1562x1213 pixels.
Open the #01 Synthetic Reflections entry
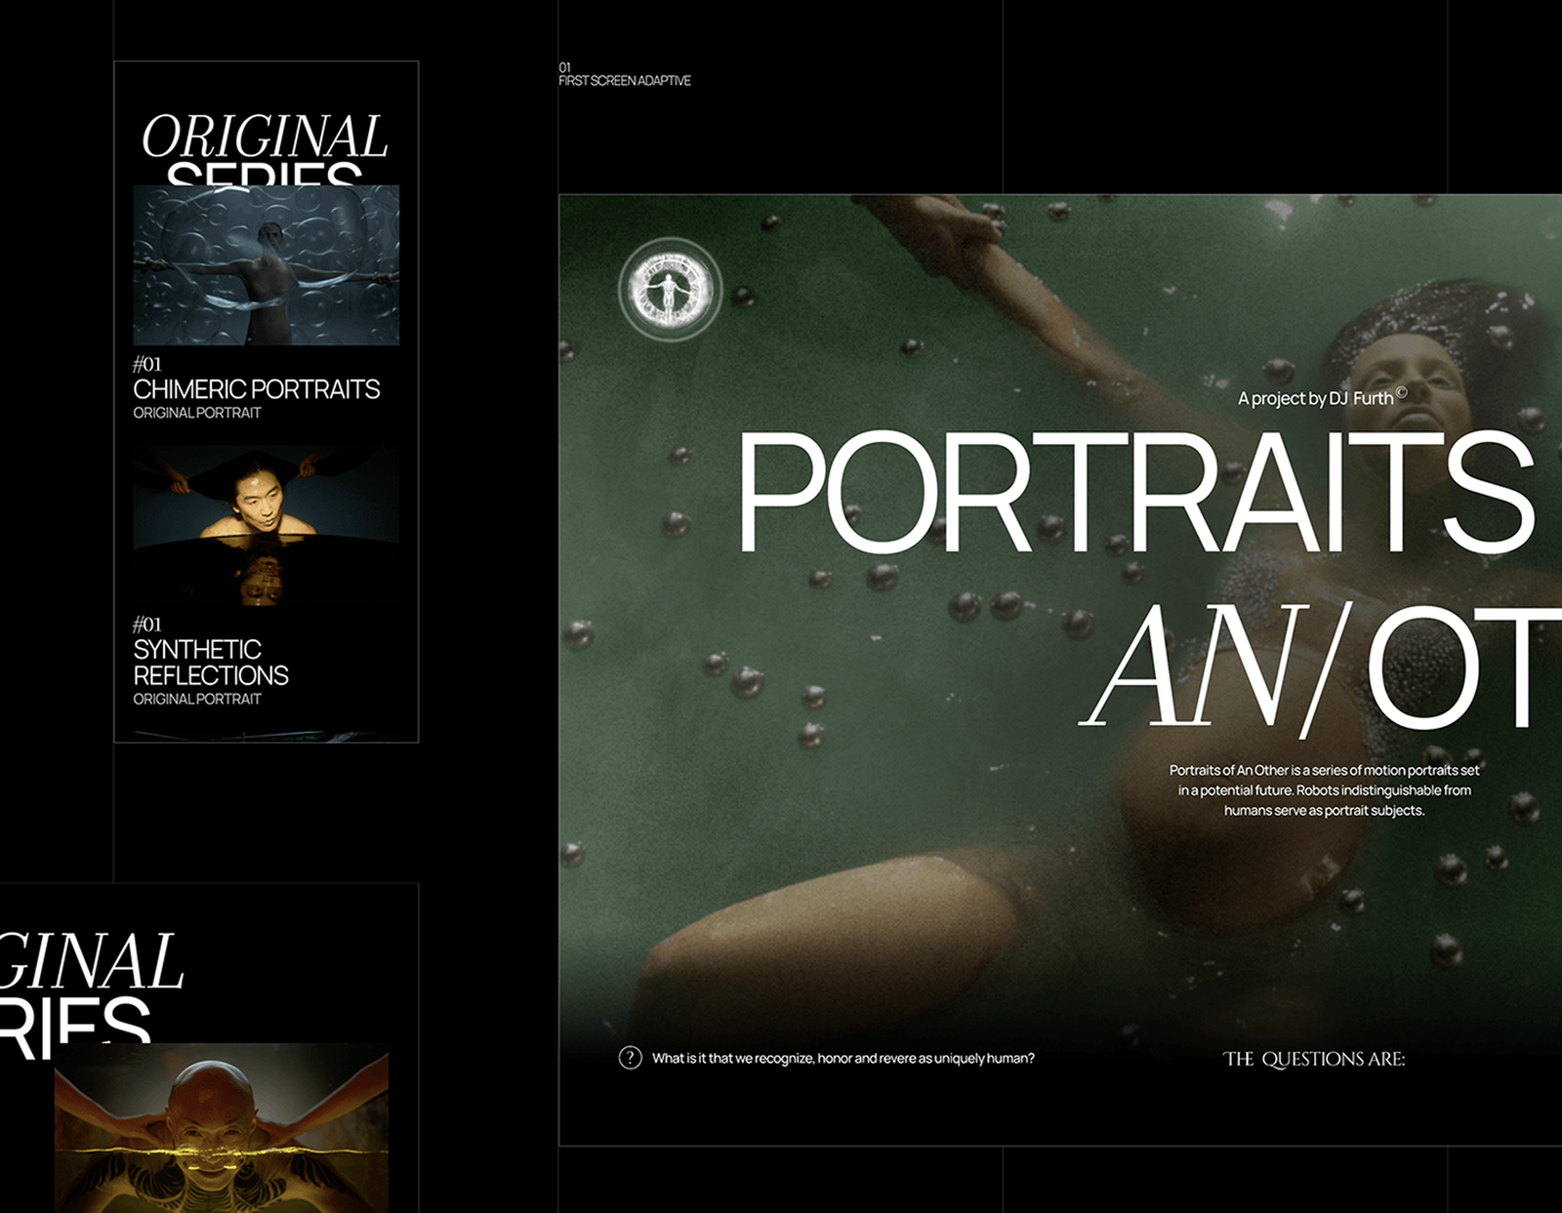click(210, 659)
